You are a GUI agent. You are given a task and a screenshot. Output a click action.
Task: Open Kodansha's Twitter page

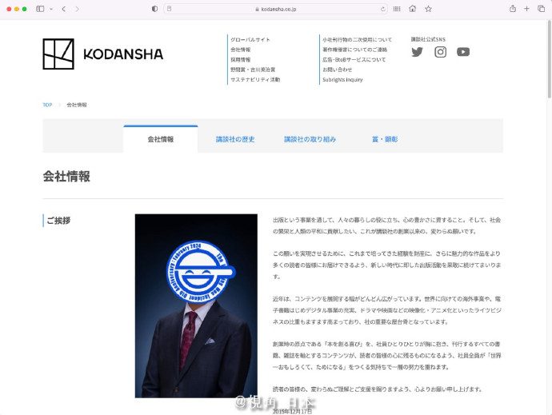pyautogui.click(x=417, y=52)
